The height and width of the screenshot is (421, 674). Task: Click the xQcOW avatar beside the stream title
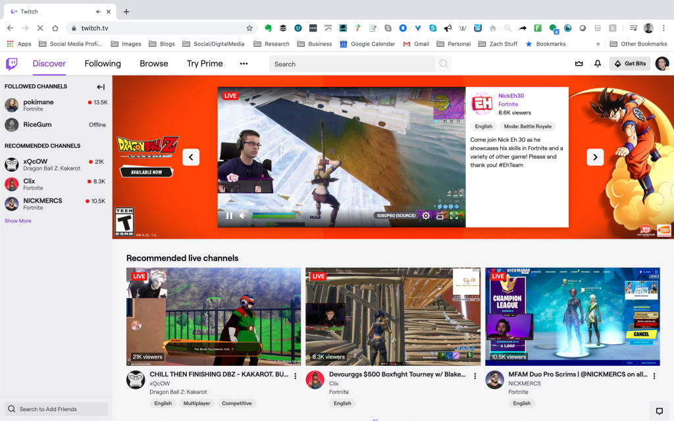pos(136,380)
